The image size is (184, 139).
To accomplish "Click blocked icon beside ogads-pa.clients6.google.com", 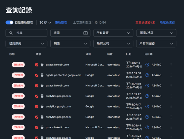I will pyautogui.click(x=37, y=75).
